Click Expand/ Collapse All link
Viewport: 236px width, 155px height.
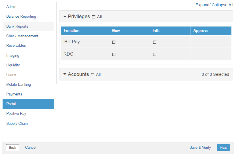pyautogui.click(x=214, y=5)
